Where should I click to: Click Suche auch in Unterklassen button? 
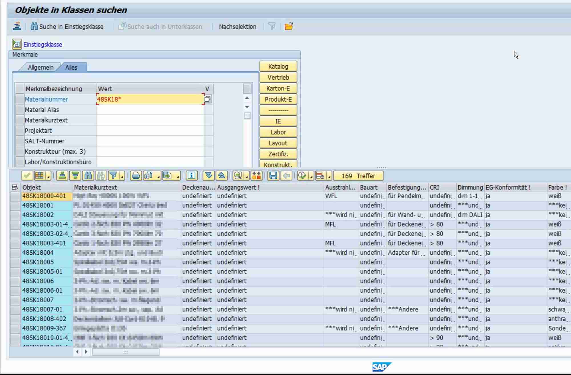tap(160, 27)
